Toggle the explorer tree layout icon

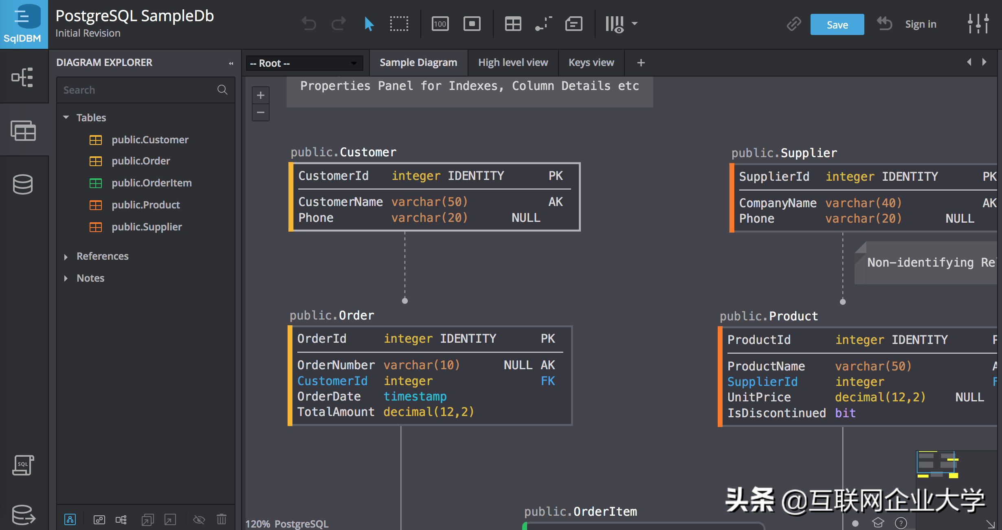(121, 519)
